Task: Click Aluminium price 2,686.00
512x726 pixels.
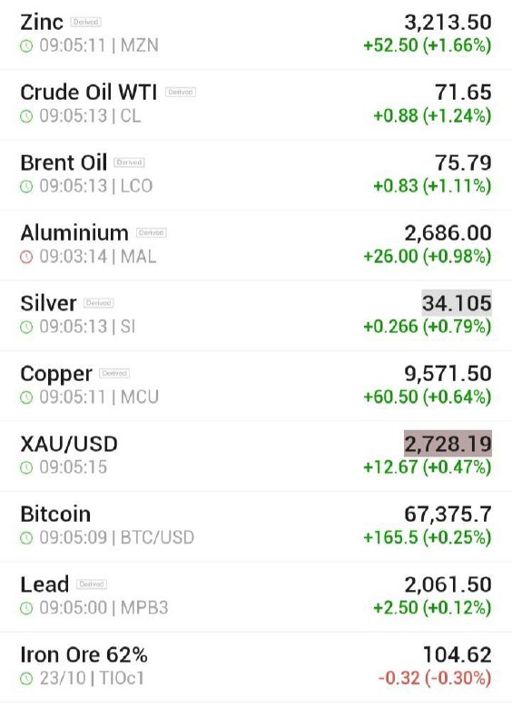Action: click(448, 233)
